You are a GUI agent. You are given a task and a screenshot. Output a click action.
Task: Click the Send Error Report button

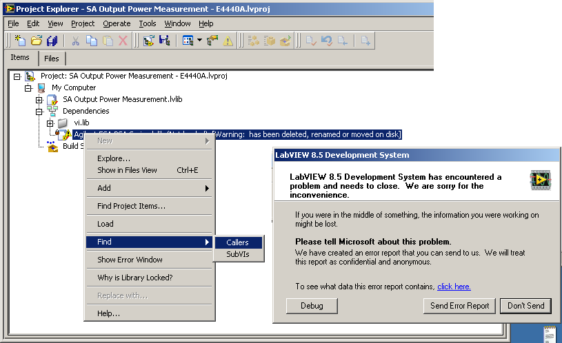click(459, 306)
